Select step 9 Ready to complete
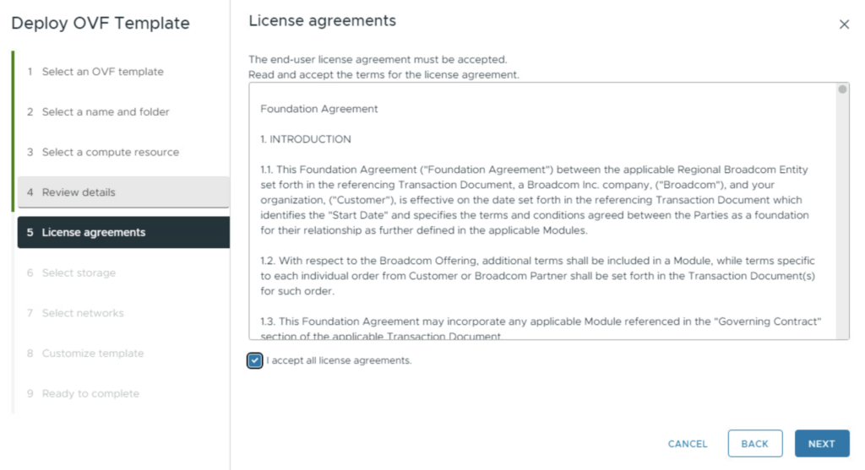This screenshot has width=865, height=470. pyautogui.click(x=90, y=393)
